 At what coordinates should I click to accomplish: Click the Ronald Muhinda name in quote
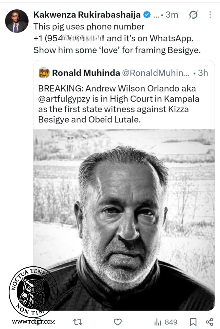(86, 73)
